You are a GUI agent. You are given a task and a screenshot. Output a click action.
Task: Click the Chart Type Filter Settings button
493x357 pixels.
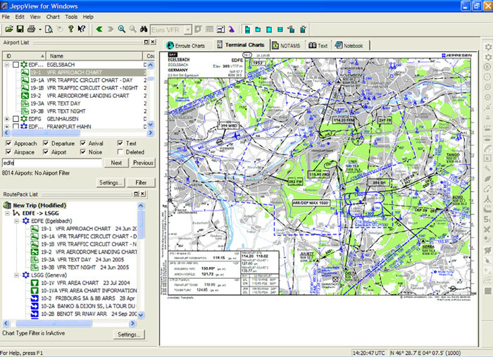point(129,334)
